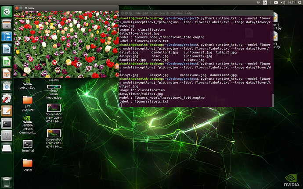The width and height of the screenshot is (303, 189).
Task: Select the pypro folder on the desktop
Action: pos(28,165)
